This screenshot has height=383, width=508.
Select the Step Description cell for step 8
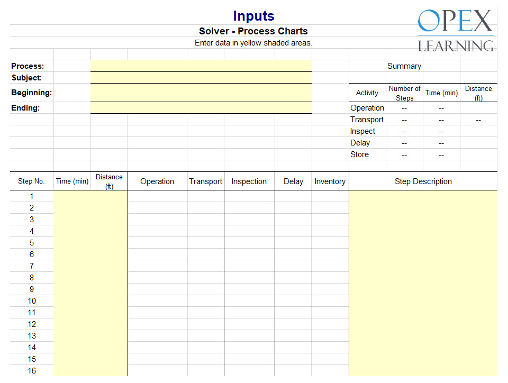click(x=423, y=278)
